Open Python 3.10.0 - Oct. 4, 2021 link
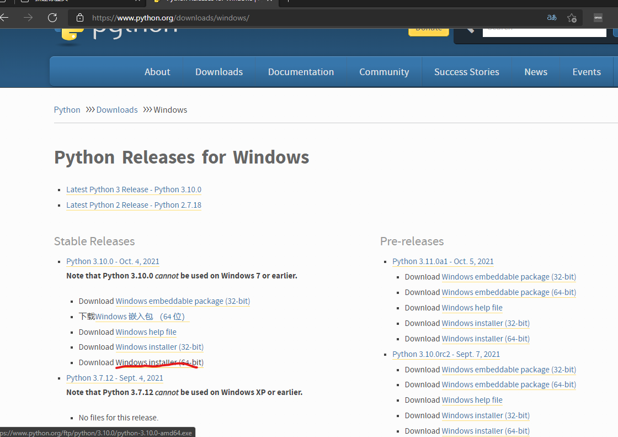This screenshot has width=618, height=437. 113,261
